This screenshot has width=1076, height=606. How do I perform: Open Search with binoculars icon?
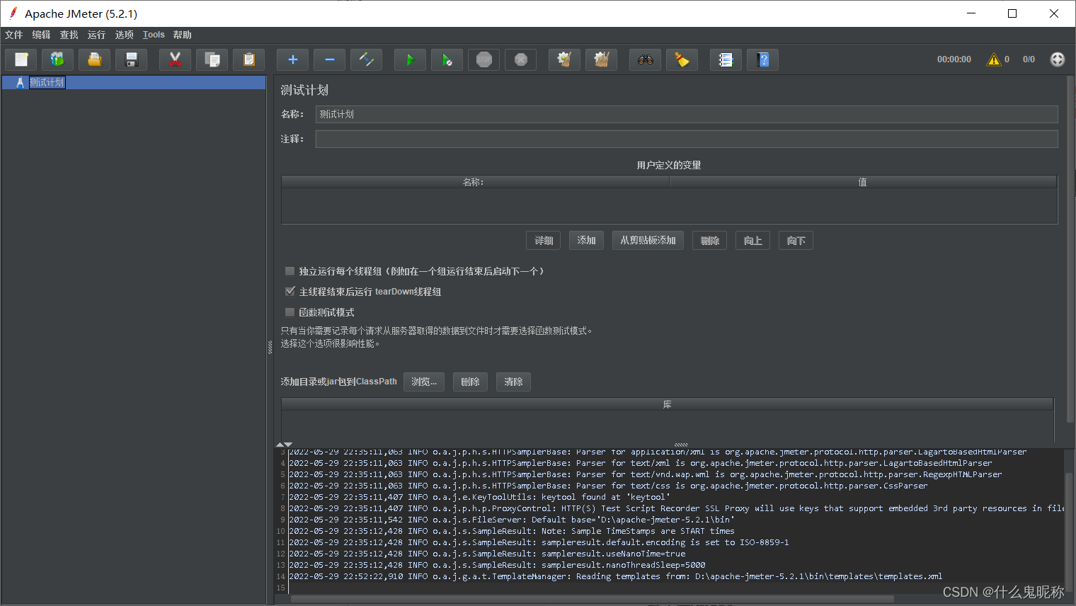point(645,60)
